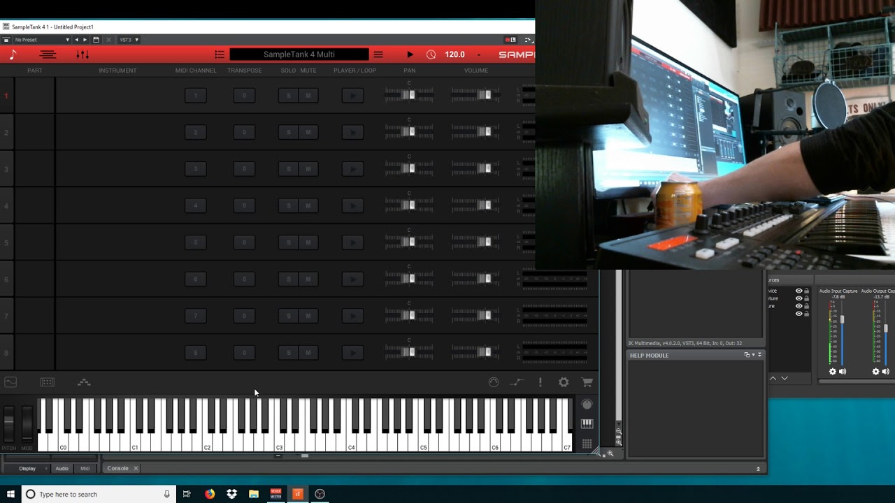This screenshot has width=895, height=503.
Task: Solo part 2
Action: click(289, 132)
